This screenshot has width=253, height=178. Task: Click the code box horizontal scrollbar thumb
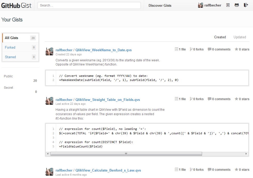pos(126,154)
